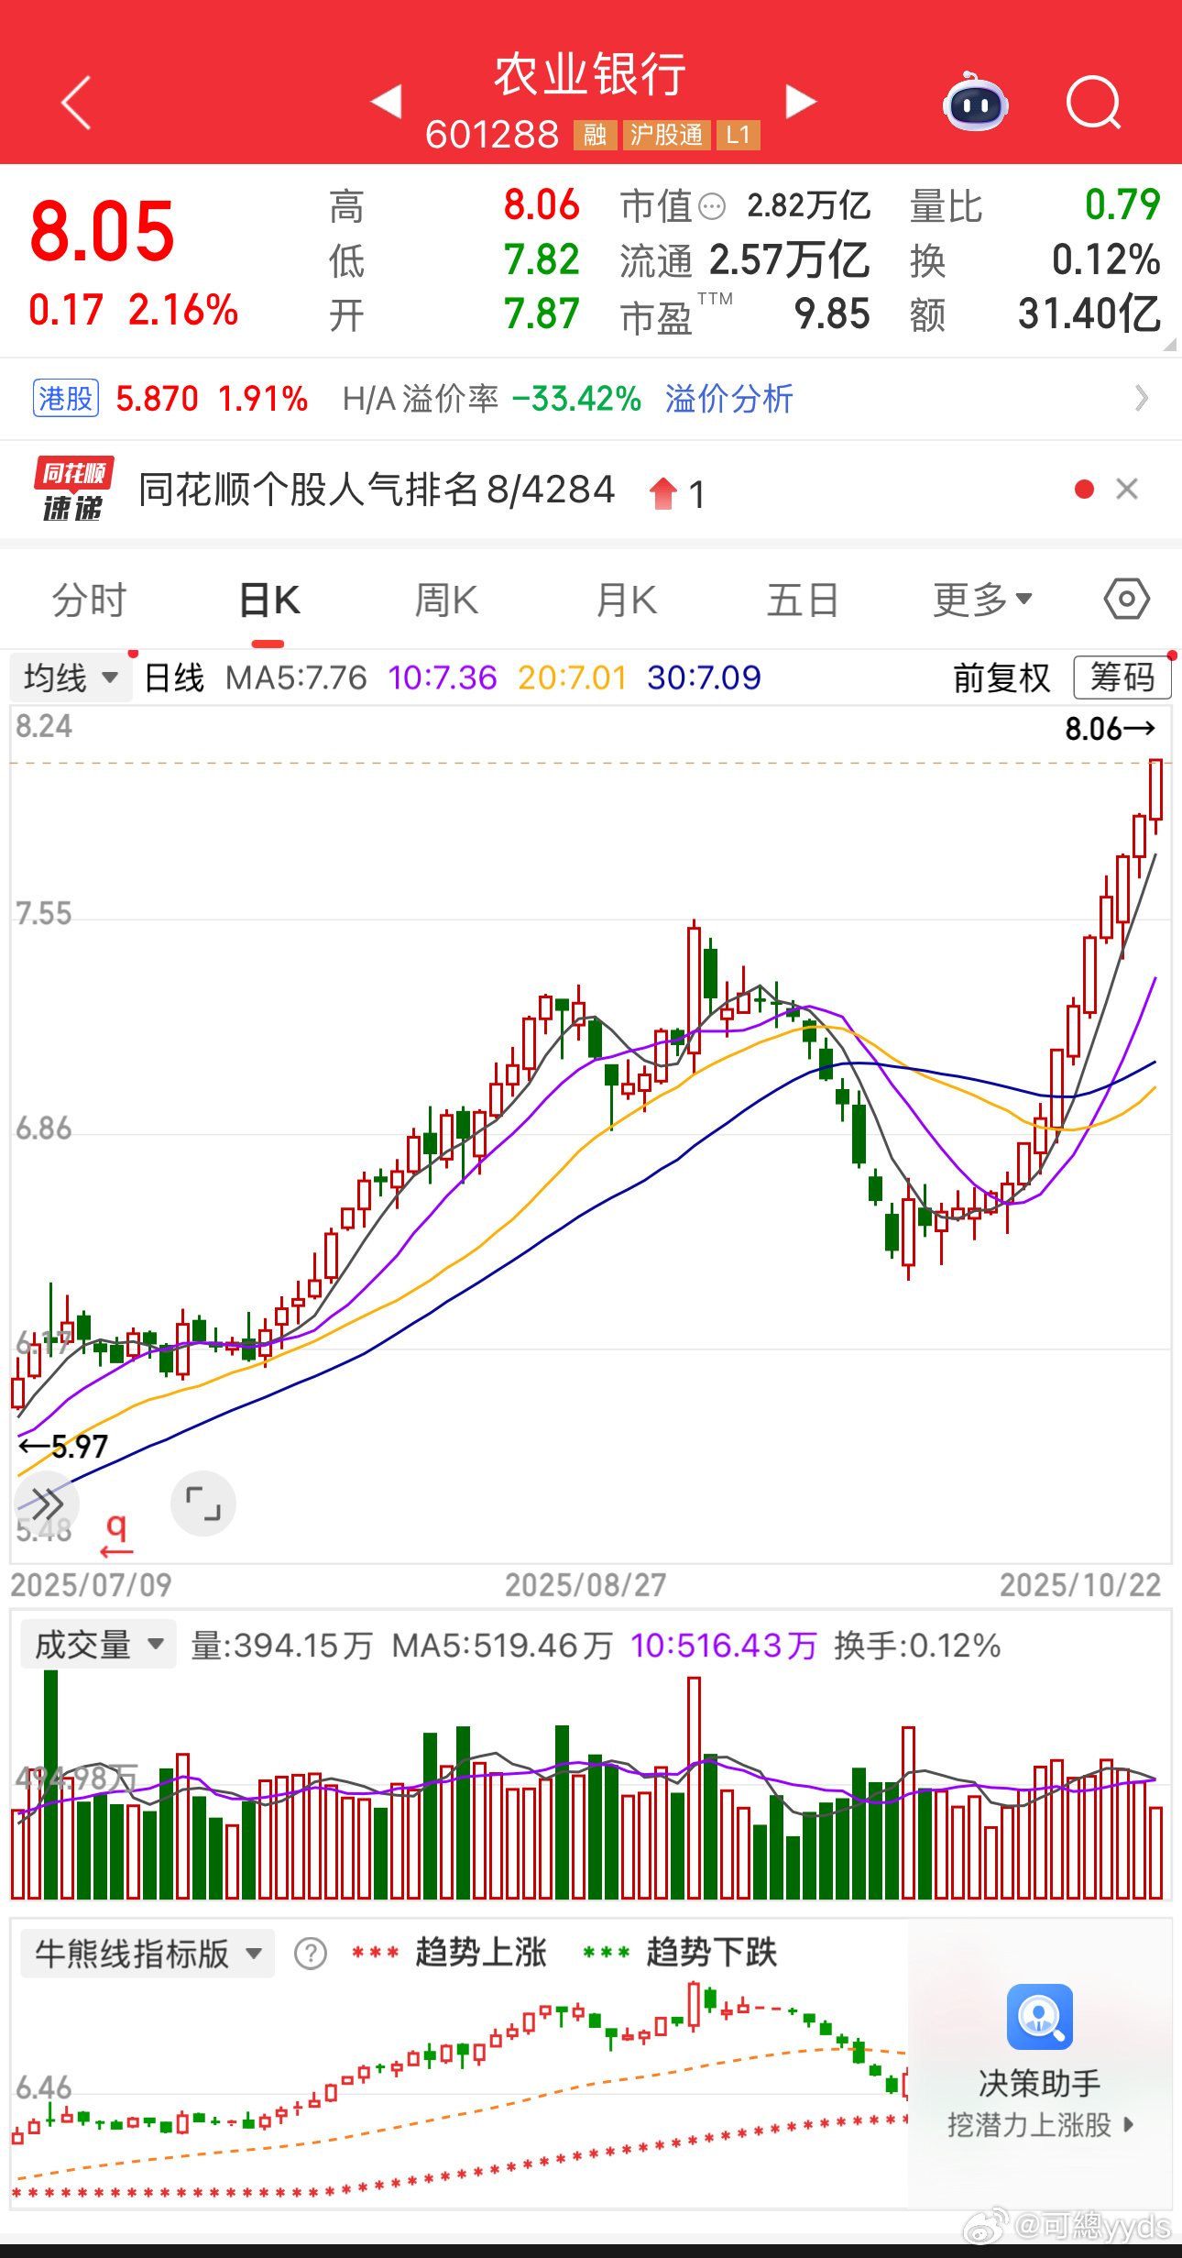Screen dimensions: 1182x2258
Task: Tap the 流通 value 2.57万亿
Action: click(x=789, y=260)
